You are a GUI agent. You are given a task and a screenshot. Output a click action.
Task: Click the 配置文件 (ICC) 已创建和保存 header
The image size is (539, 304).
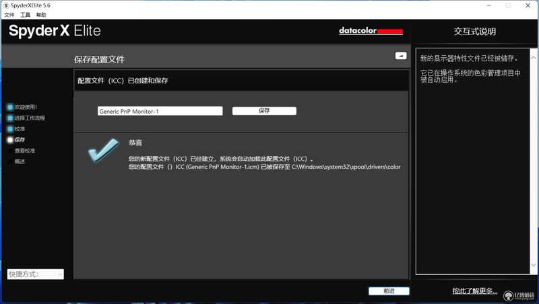123,81
